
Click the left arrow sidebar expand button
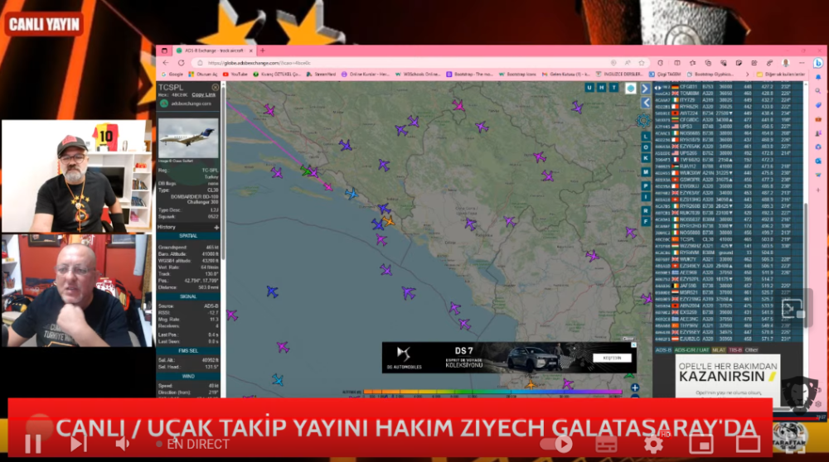tap(645, 102)
